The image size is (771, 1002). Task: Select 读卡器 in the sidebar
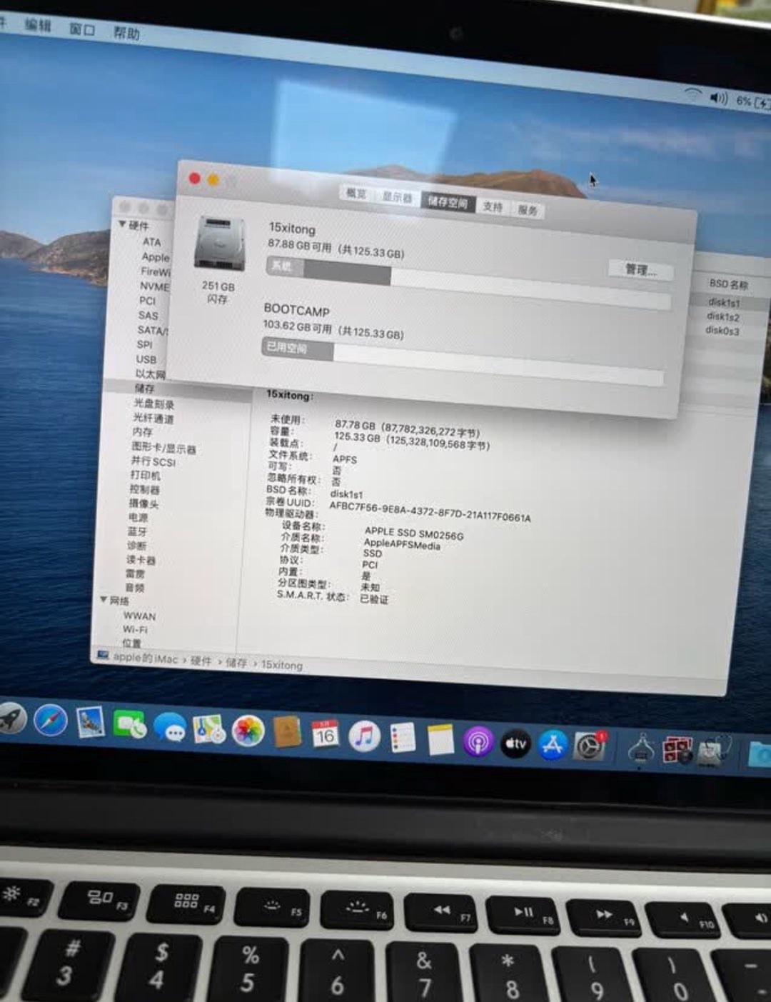click(141, 560)
